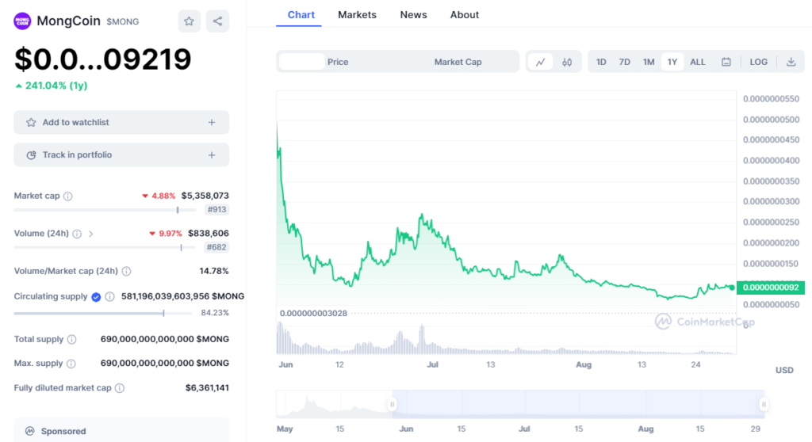Open the calendar date range picker
812x442 pixels.
726,62
